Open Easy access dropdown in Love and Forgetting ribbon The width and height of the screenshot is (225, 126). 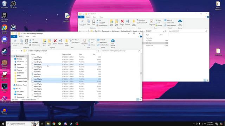(75, 42)
